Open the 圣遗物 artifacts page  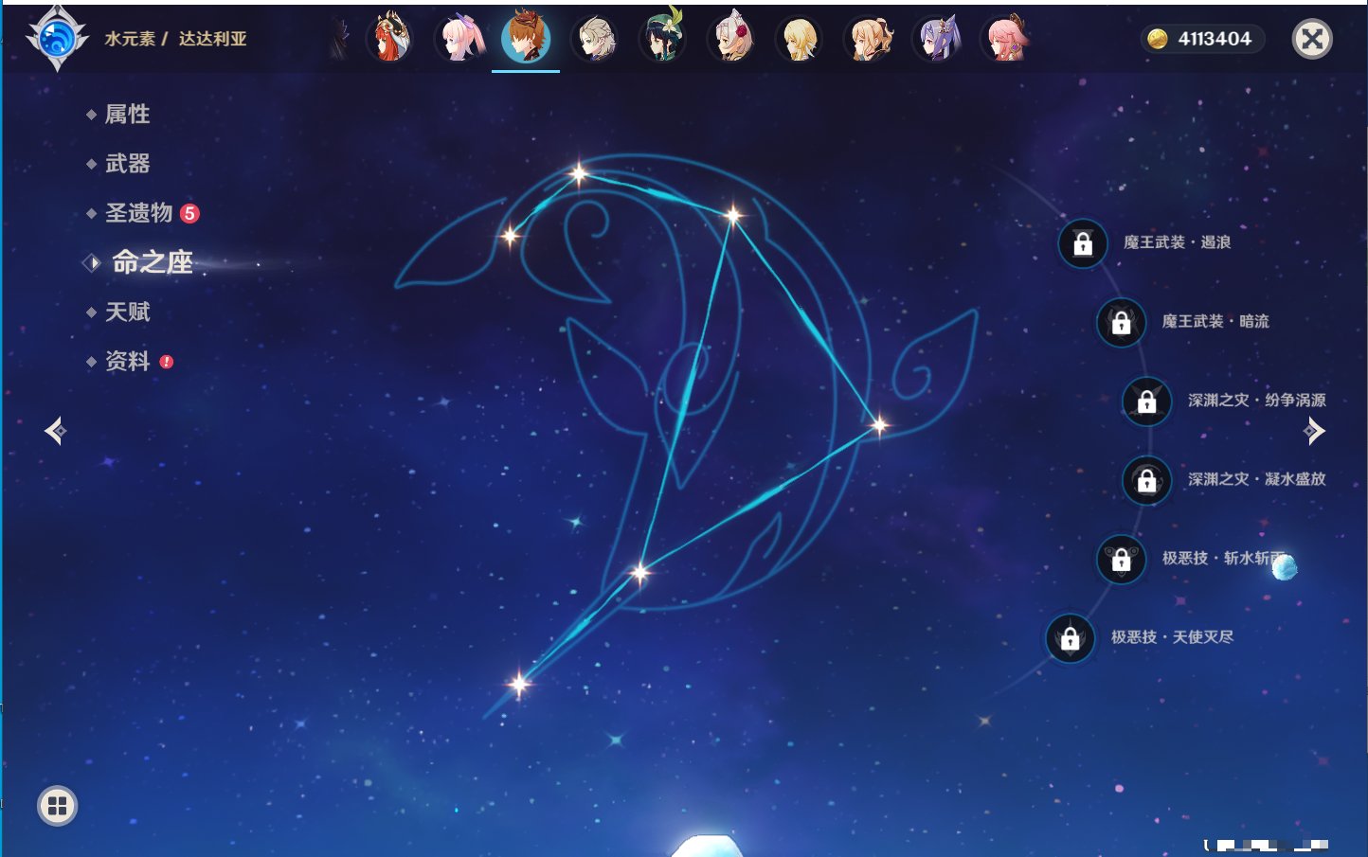click(x=138, y=212)
